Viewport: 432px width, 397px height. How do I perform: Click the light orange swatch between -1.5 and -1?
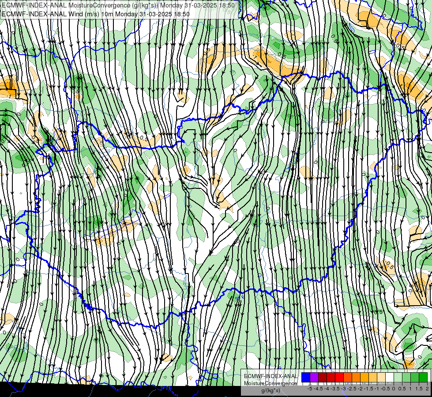(373, 378)
